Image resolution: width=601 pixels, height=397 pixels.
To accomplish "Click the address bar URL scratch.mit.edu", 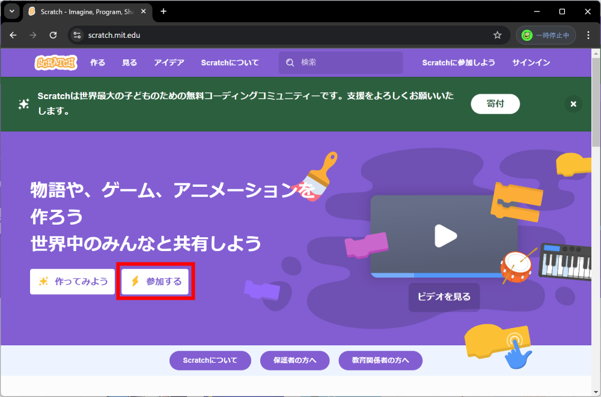I will (114, 35).
